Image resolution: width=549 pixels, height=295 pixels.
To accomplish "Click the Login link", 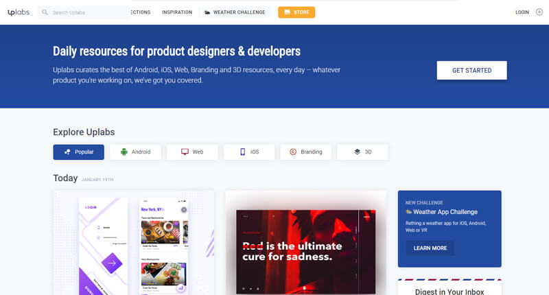I will 522,12.
